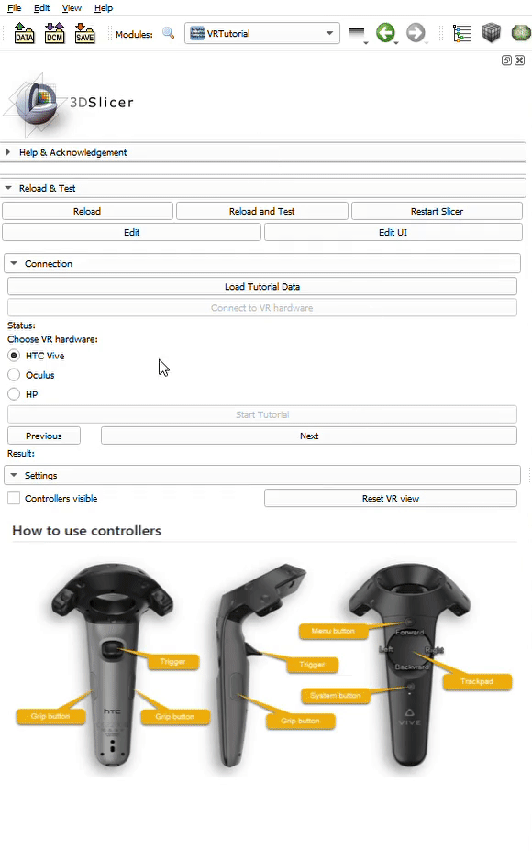Open the View menu

click(72, 7)
